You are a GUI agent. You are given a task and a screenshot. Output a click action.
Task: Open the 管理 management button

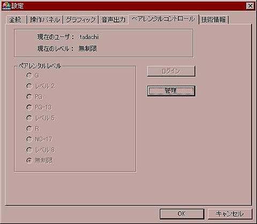[171, 91]
